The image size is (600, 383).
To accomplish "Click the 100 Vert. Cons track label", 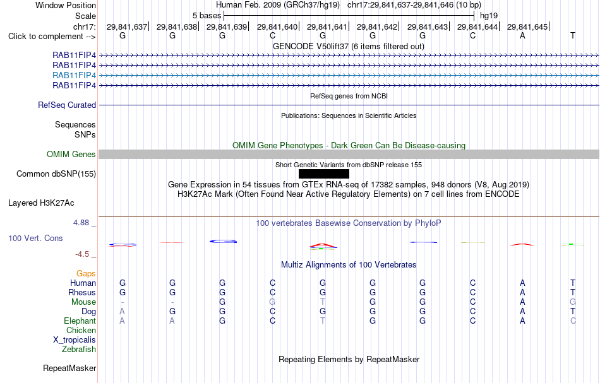I will [x=35, y=238].
